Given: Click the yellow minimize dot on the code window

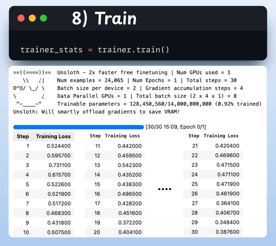Looking at the screenshot, I should coord(32,18).
